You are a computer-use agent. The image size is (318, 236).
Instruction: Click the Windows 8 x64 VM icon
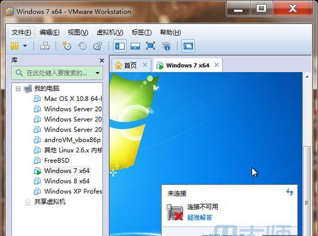click(37, 181)
